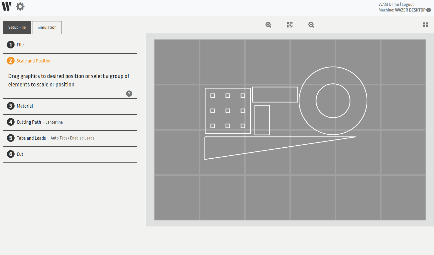The width and height of the screenshot is (434, 255).
Task: Toggle the grid view icon
Action: 425,25
